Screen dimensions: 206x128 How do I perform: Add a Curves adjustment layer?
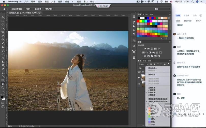pyautogui.click(x=152, y=49)
